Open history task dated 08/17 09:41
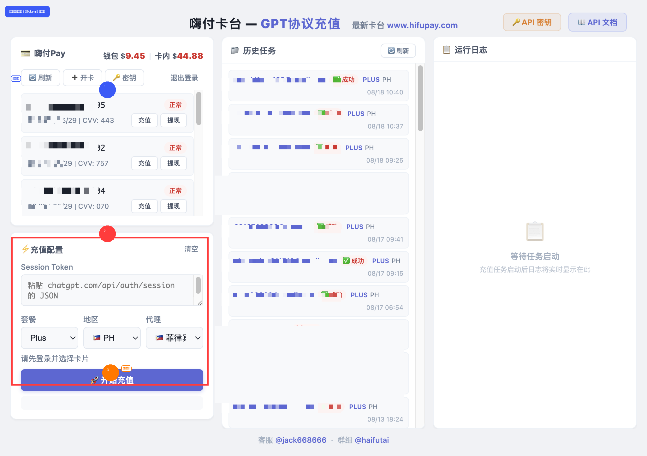The image size is (647, 456). pos(319,233)
